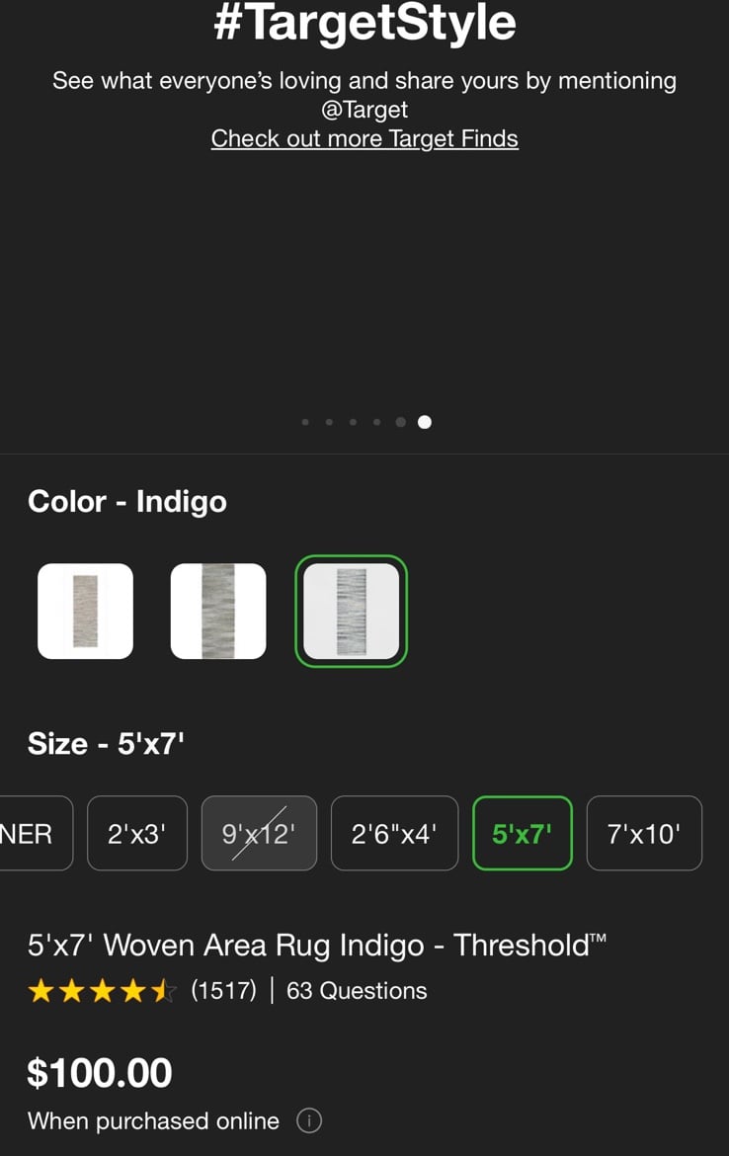Pick the 2'x3' size option
This screenshot has width=729, height=1156.
tap(137, 834)
